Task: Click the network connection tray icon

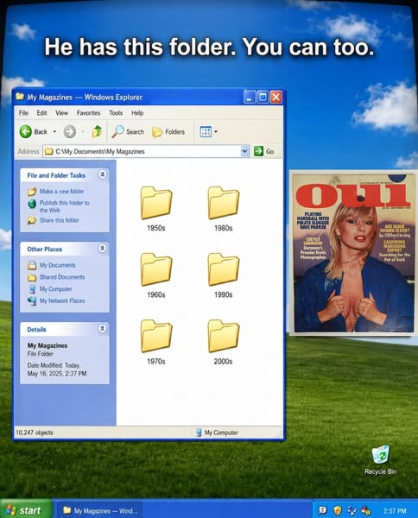Action: click(x=351, y=510)
